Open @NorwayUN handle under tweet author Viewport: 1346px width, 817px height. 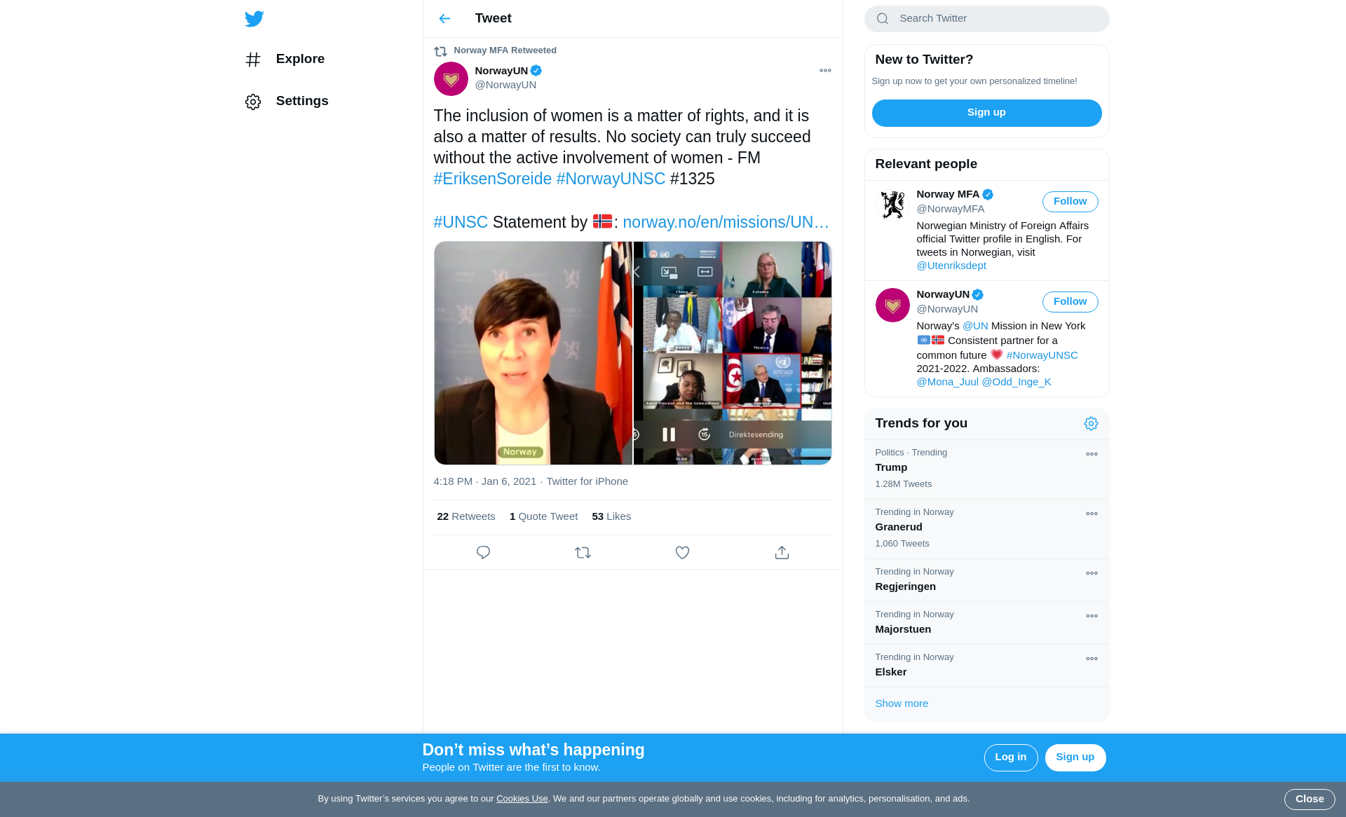(x=505, y=85)
